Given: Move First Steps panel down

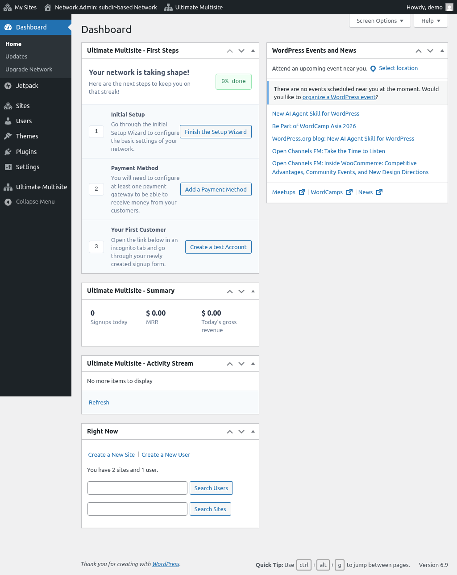Looking at the screenshot, I should [x=241, y=51].
